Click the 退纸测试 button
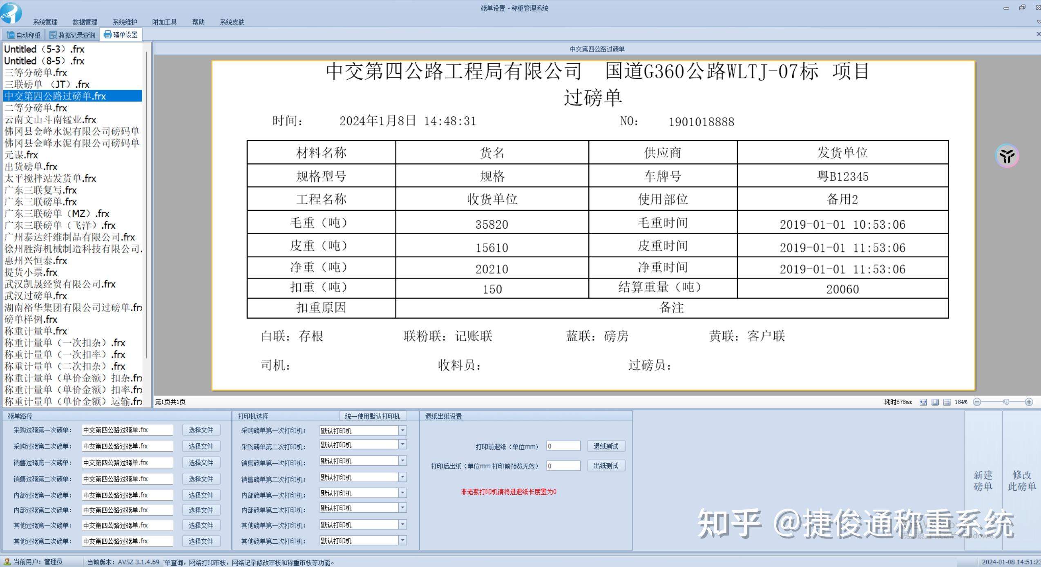The image size is (1041, 567). click(x=606, y=446)
